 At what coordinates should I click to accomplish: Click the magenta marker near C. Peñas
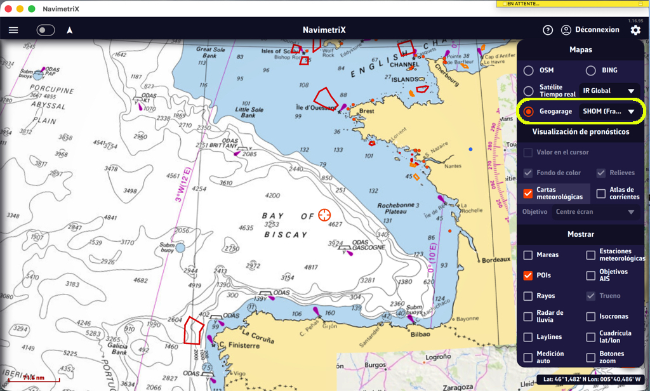pos(316,312)
